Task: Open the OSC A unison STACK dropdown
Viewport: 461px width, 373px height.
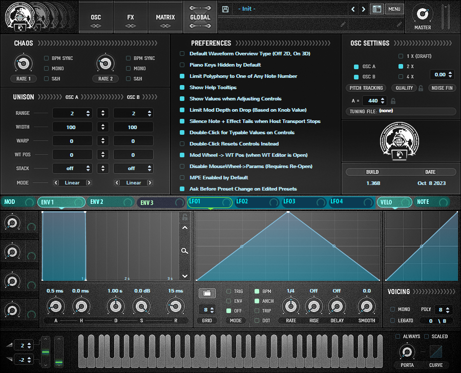Action: [72, 169]
